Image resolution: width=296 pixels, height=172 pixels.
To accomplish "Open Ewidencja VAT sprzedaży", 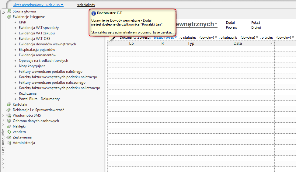I will (x=39, y=28).
